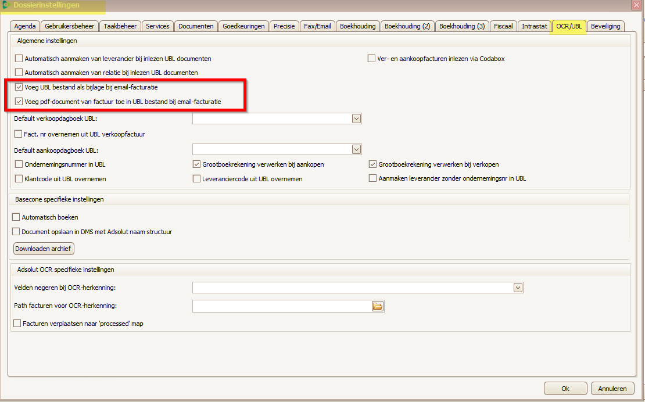
Task: Open the Boekhouding (2) tab
Action: (x=407, y=26)
